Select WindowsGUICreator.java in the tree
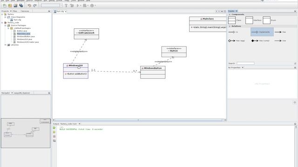The image size is (298, 167). 28,42
